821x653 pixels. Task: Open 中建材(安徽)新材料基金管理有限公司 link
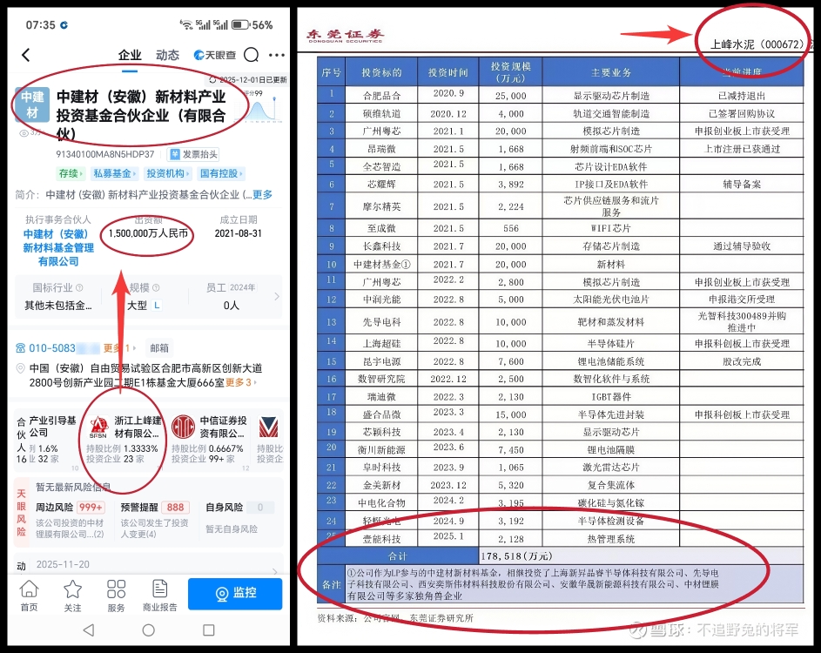(x=58, y=247)
